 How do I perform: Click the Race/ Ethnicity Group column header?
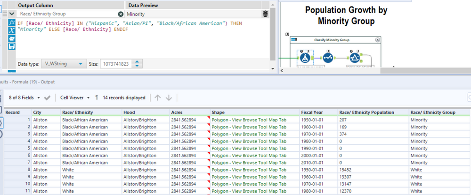coord(439,112)
